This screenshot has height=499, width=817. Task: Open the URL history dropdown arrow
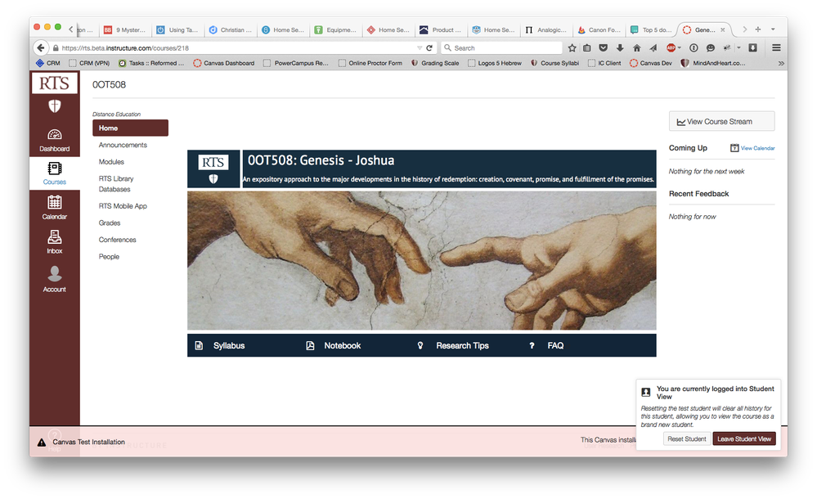[x=420, y=48]
